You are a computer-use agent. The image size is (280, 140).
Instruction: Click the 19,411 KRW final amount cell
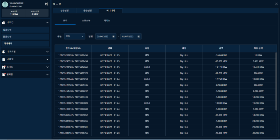[x=258, y=67]
